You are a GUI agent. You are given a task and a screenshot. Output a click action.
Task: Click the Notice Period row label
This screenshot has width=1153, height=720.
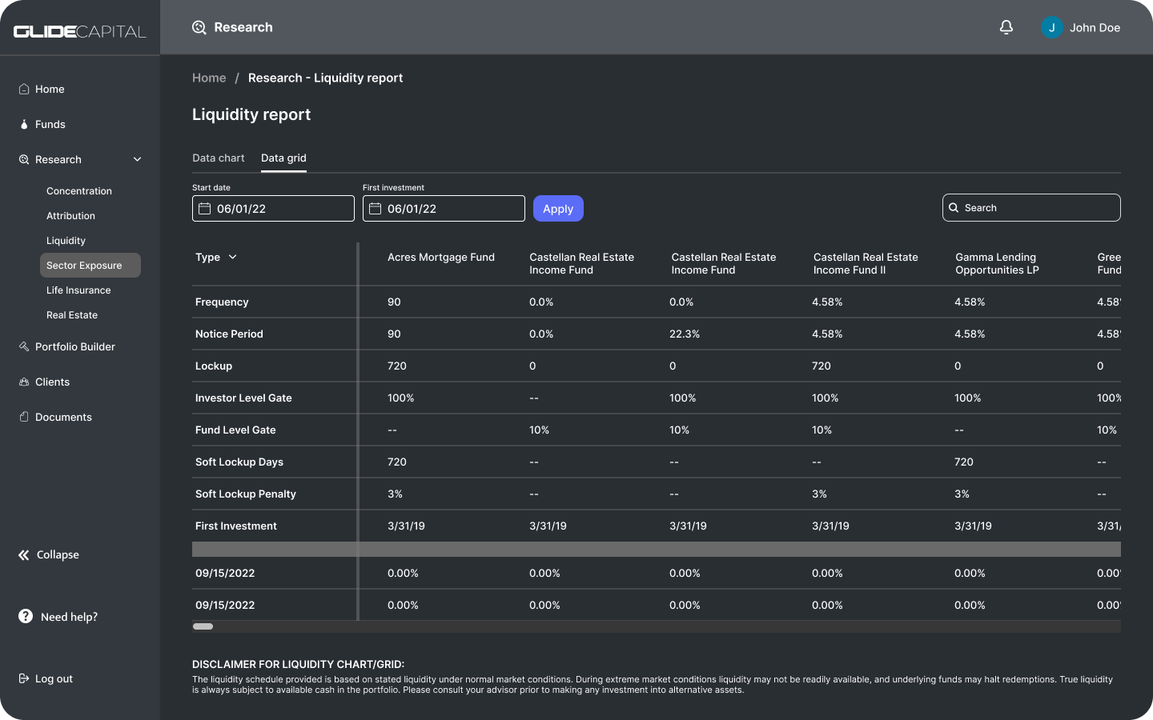pos(229,334)
